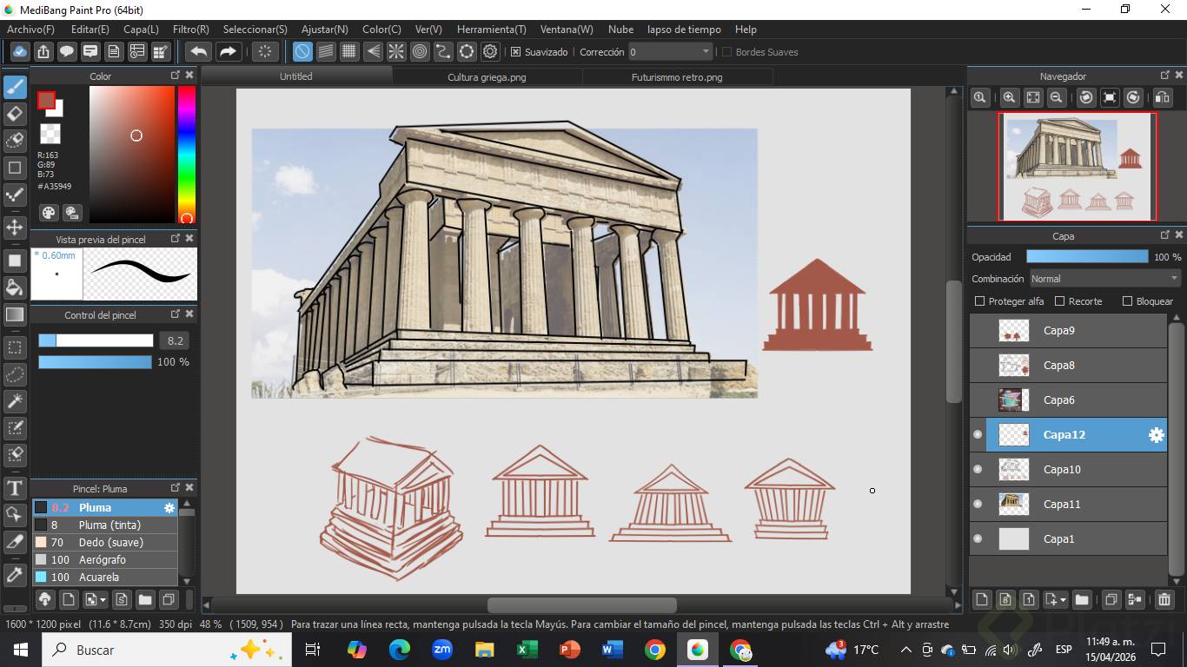Select the Capa8 layer
Screen dimensions: 1187x667
pyautogui.click(x=1068, y=366)
